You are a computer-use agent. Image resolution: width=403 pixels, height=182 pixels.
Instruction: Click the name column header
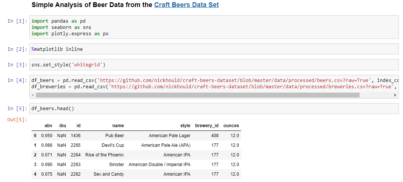click(x=118, y=126)
